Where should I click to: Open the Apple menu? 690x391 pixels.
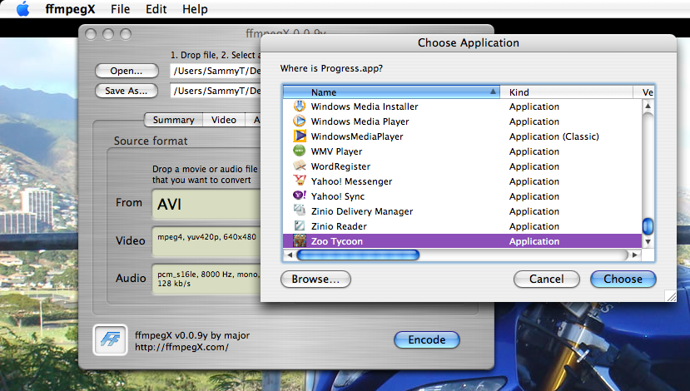click(22, 9)
